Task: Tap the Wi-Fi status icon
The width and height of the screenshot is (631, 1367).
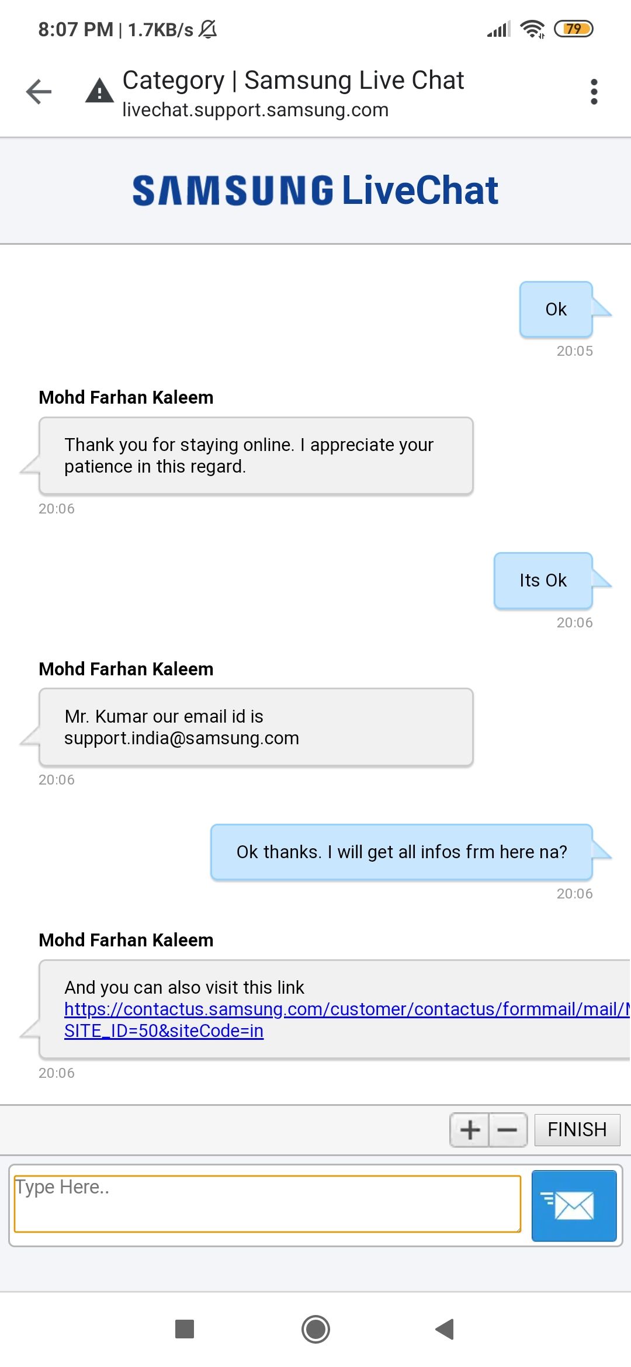Action: click(532, 29)
